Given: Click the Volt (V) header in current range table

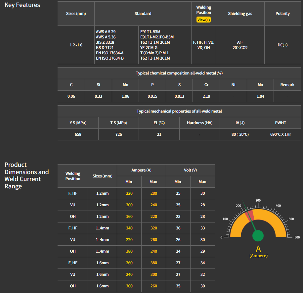Looking at the screenshot, I should [190, 170].
